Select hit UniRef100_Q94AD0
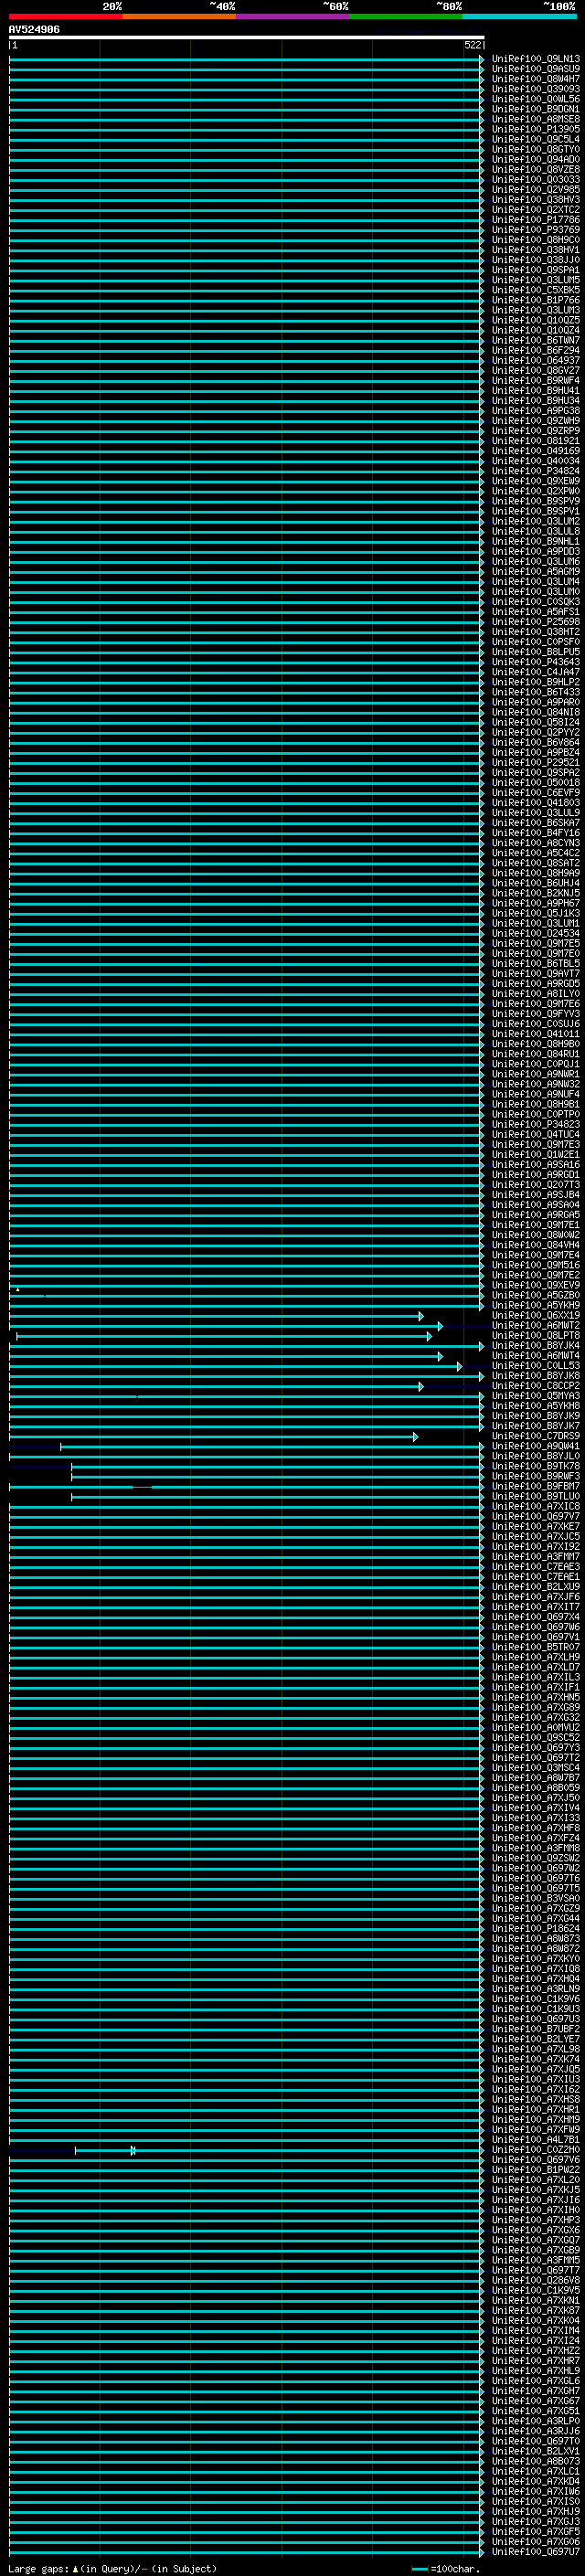The image size is (585, 2576). click(536, 159)
